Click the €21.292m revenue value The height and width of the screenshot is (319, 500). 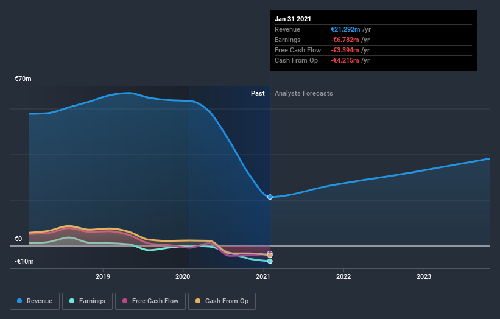point(345,29)
